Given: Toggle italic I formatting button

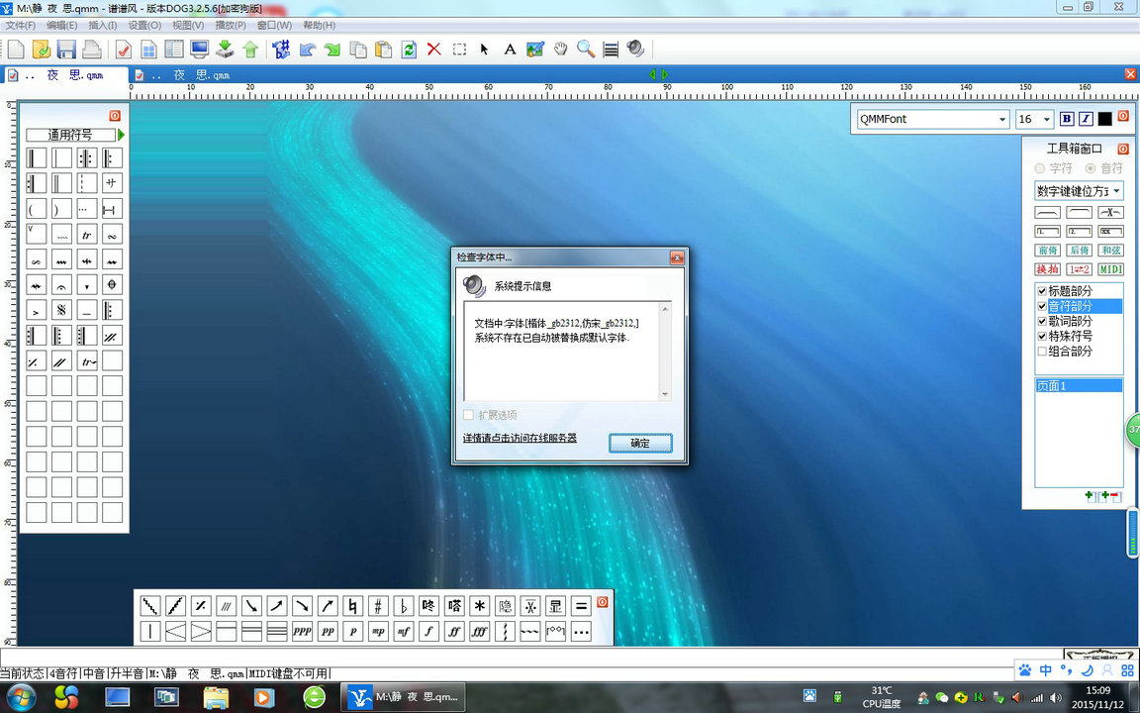Looking at the screenshot, I should 1086,119.
